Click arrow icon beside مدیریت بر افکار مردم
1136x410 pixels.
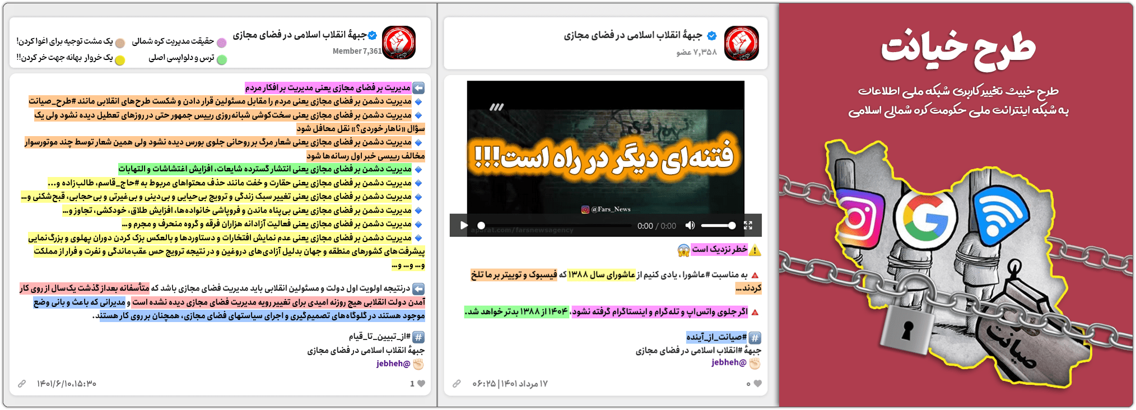[x=418, y=88]
